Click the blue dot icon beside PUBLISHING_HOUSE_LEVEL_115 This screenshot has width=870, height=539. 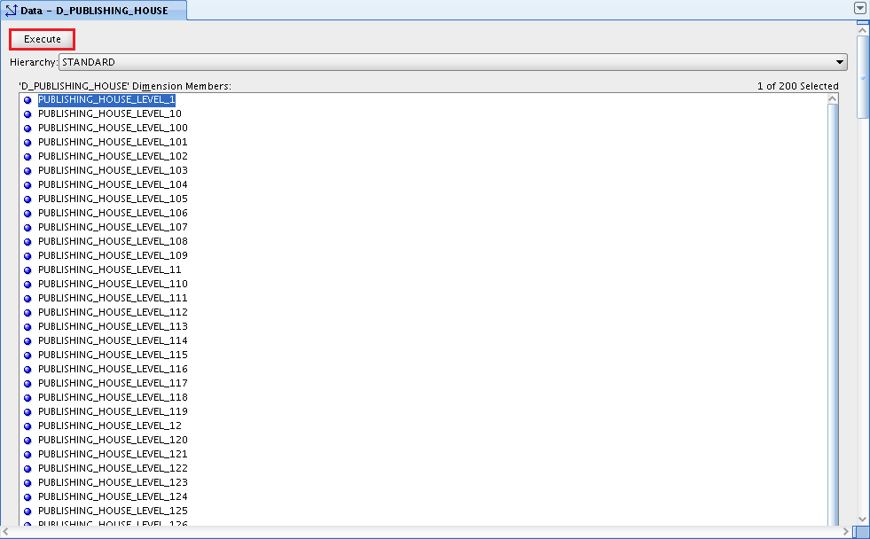[27, 355]
